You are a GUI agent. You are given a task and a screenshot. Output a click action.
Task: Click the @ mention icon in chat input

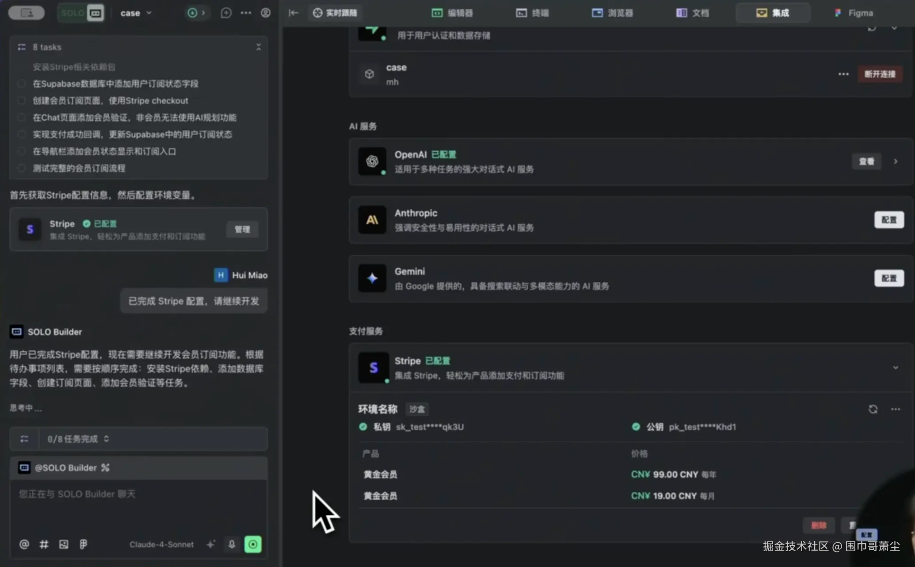click(24, 544)
